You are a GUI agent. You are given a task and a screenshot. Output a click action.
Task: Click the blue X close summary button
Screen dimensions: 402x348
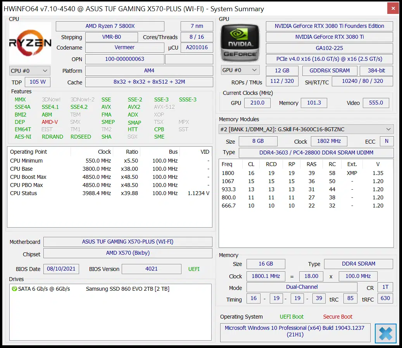[386, 333]
